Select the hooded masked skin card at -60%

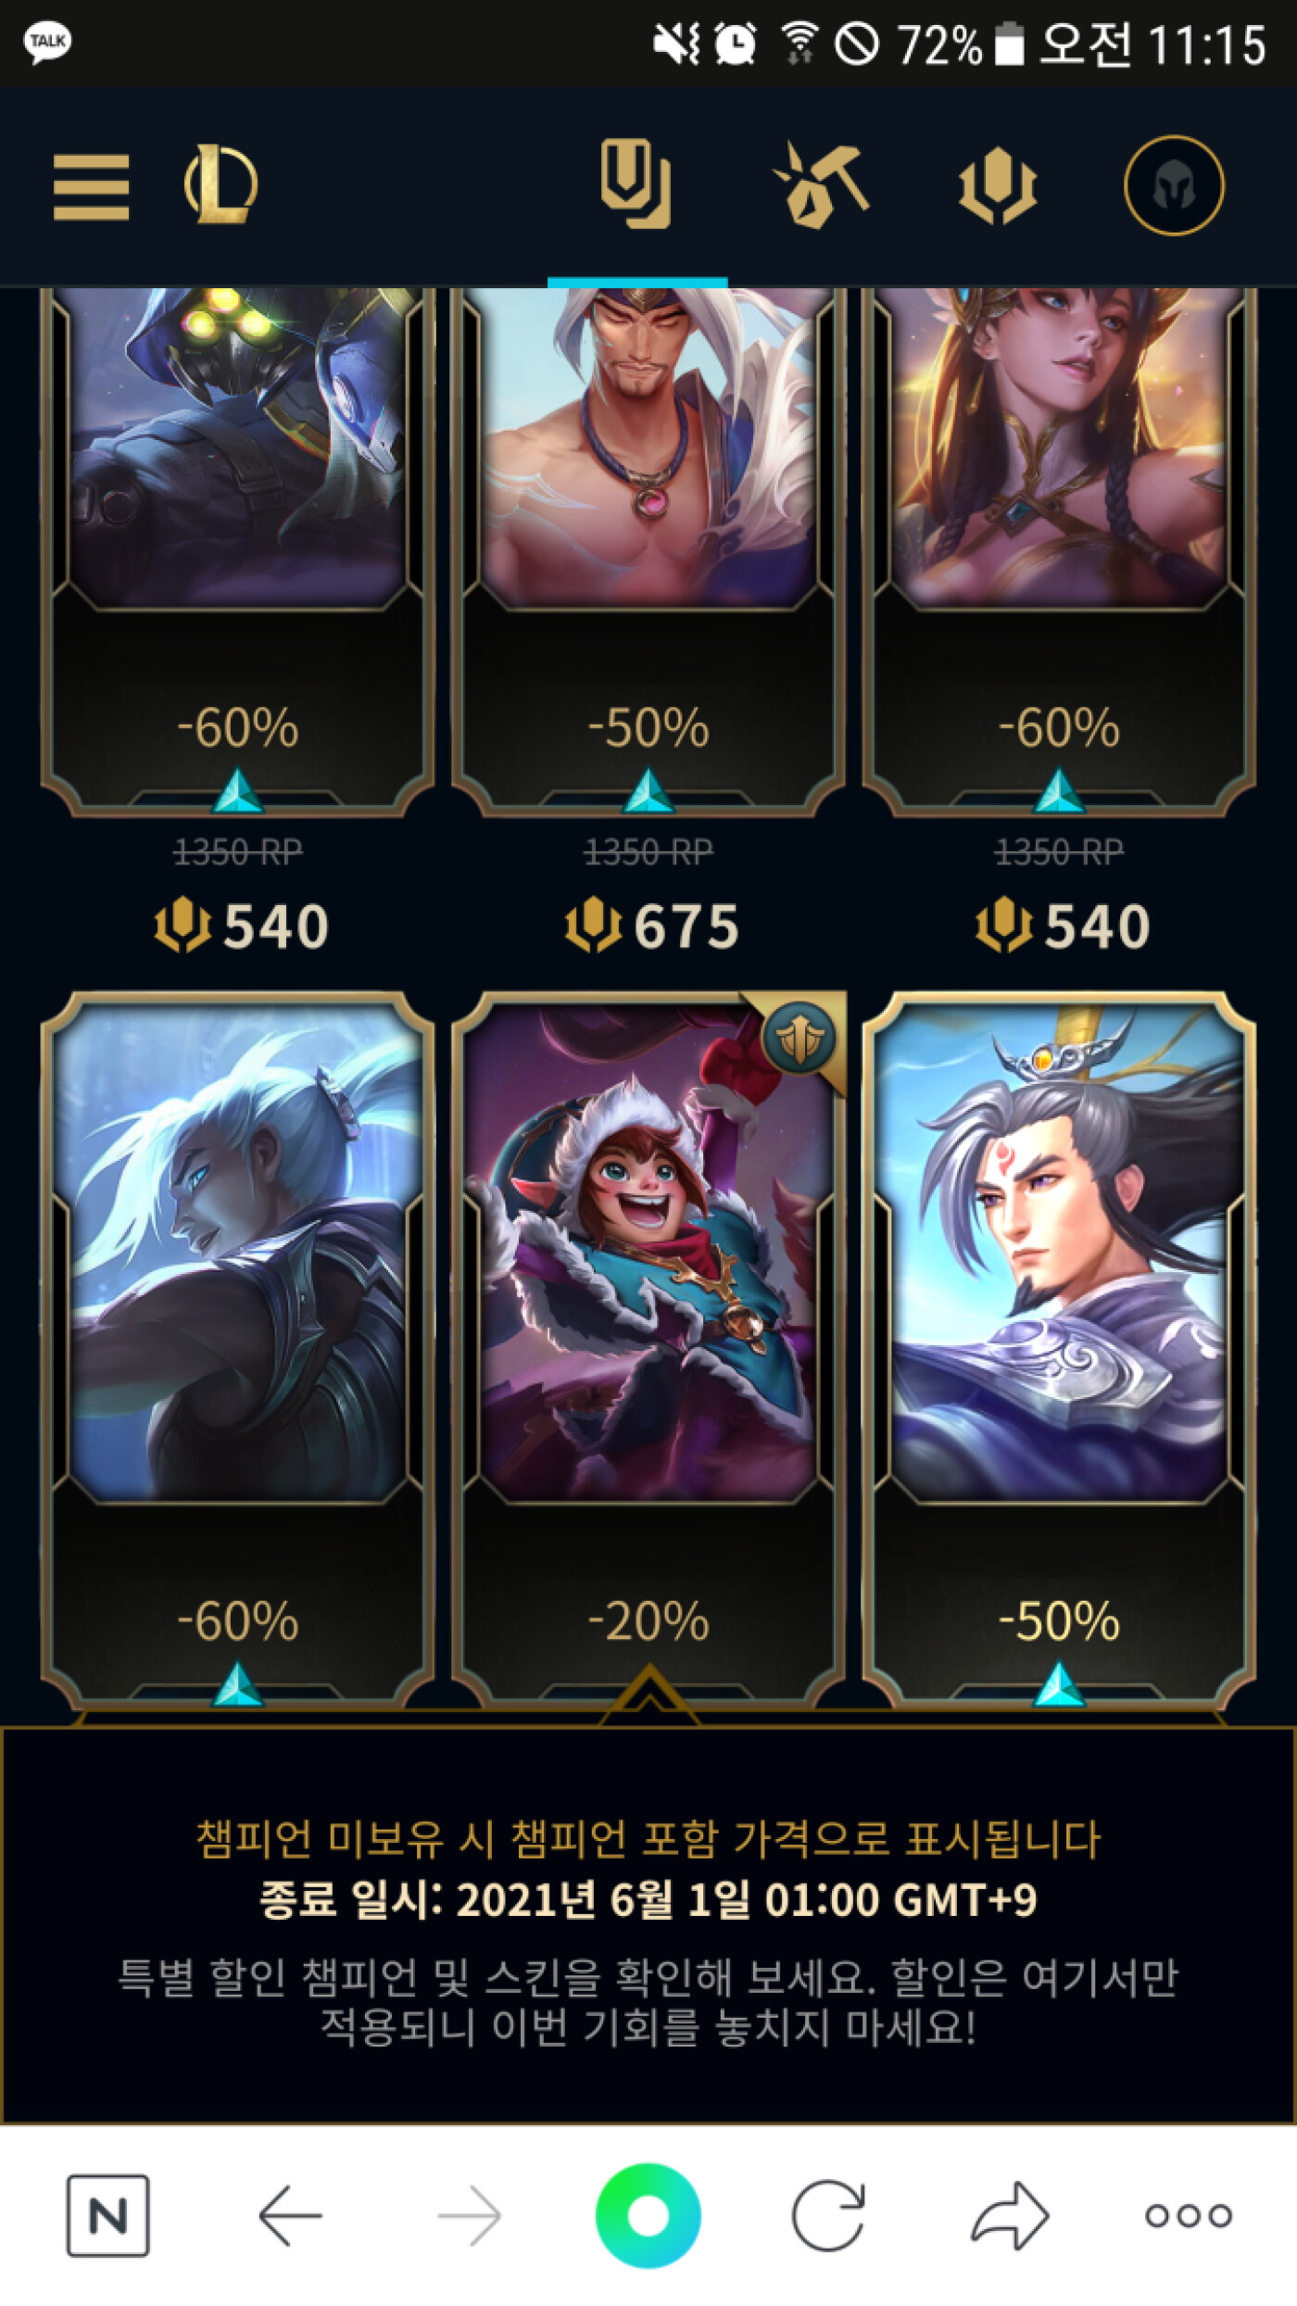click(238, 551)
